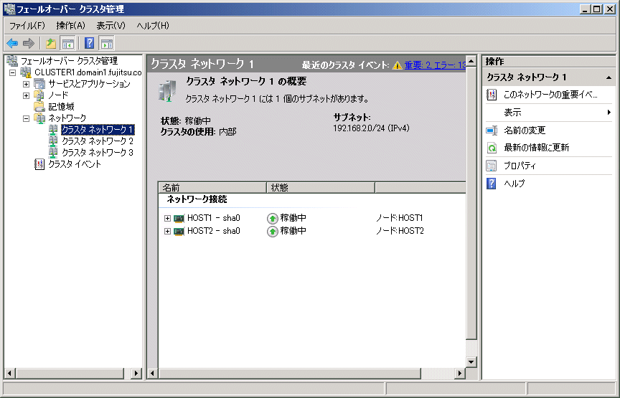Click the 最新の情報に更新 refresh icon
The height and width of the screenshot is (398, 620).
[492, 148]
